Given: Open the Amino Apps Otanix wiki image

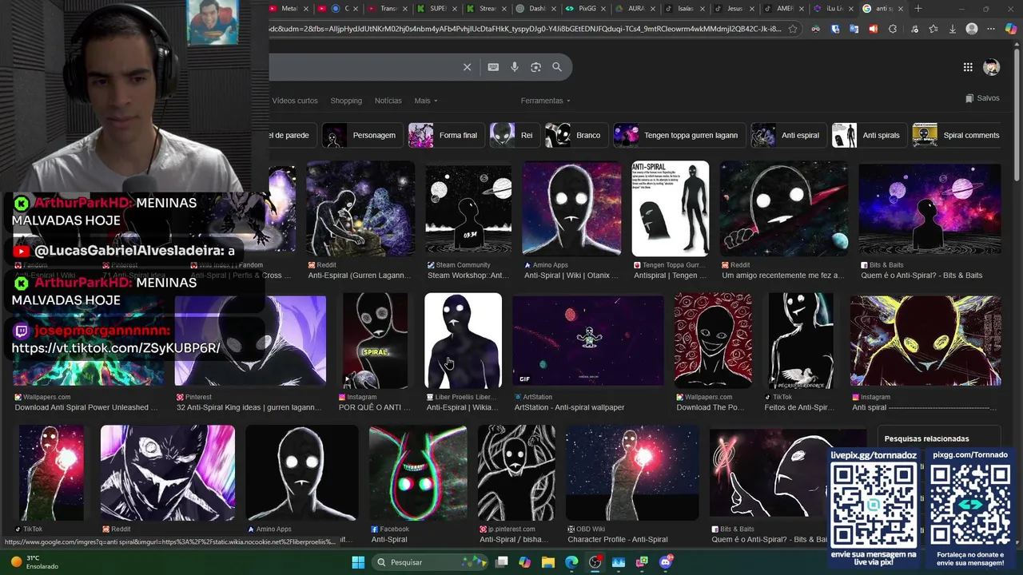Looking at the screenshot, I should (x=571, y=208).
